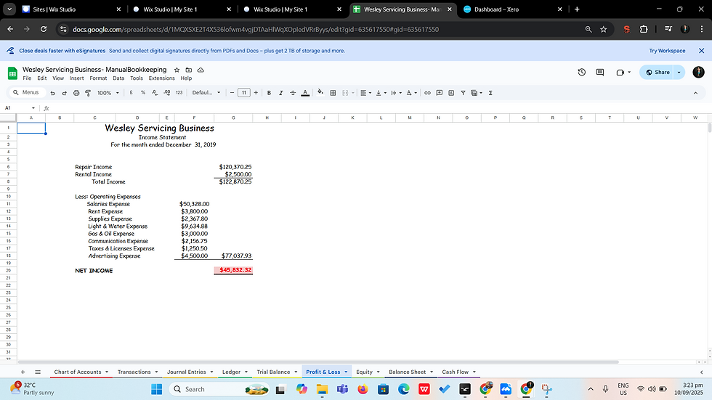Click the Share button
Screen dimensions: 712x400
[x=658, y=72]
